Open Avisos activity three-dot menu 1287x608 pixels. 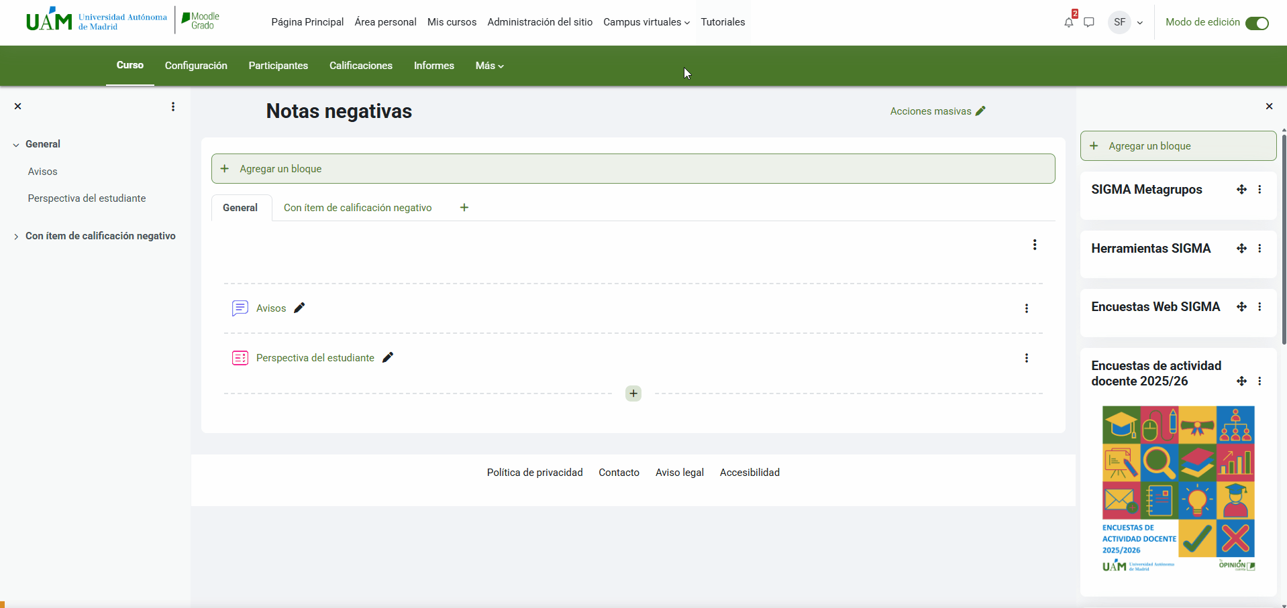1026,308
